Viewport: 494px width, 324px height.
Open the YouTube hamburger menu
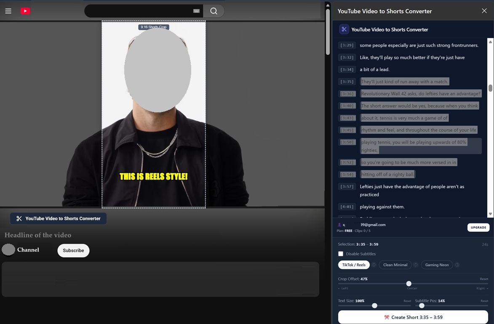8,11
